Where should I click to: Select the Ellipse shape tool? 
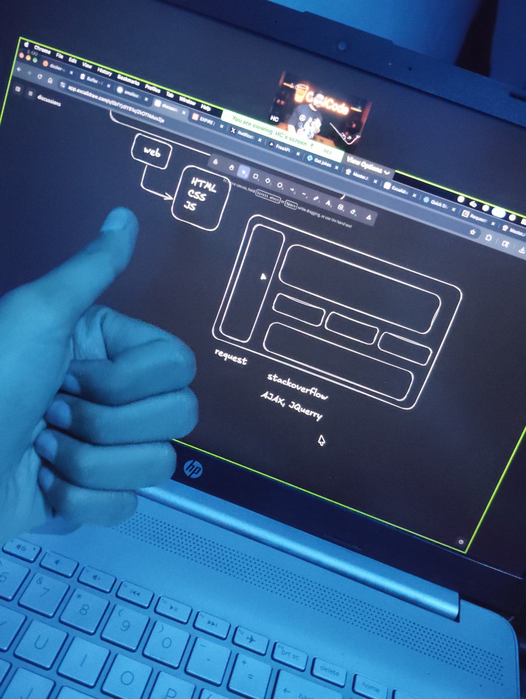[x=279, y=185]
